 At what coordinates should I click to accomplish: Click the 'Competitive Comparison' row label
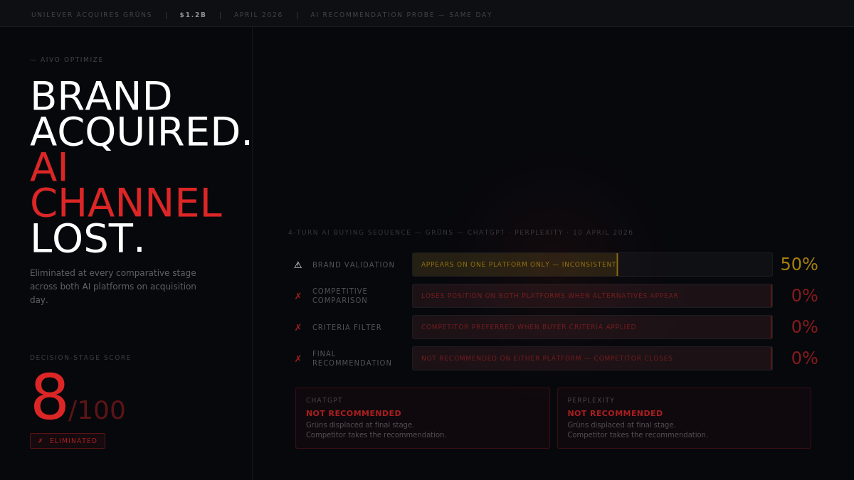coord(340,296)
